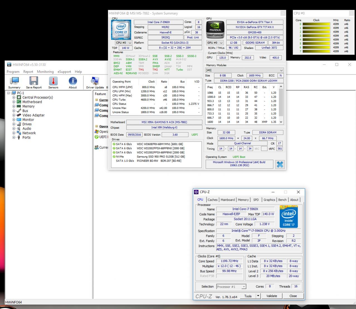Open the Program menu
This screenshot has height=309, width=356.
pos(13,71)
